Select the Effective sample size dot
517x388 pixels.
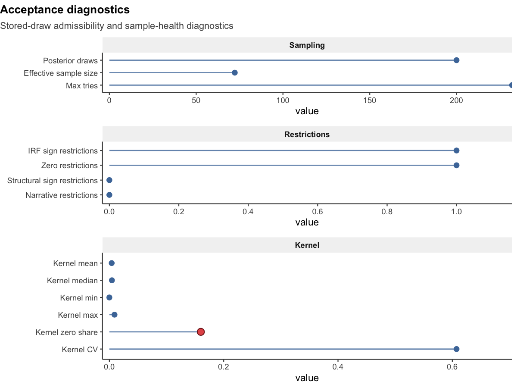click(x=235, y=72)
